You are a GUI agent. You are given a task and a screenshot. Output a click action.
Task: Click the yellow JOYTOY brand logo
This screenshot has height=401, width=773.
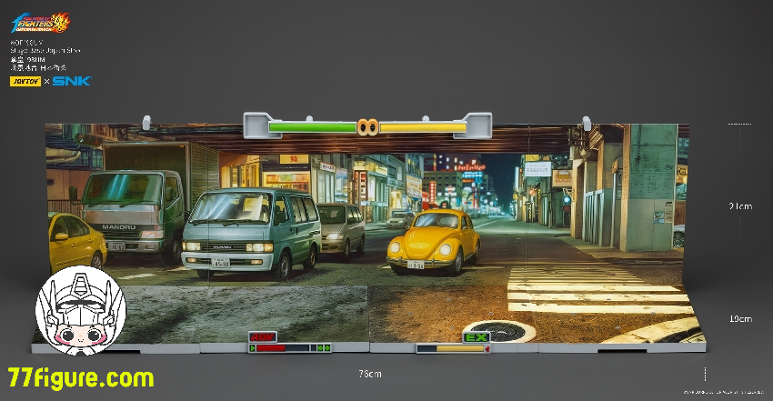click(24, 81)
